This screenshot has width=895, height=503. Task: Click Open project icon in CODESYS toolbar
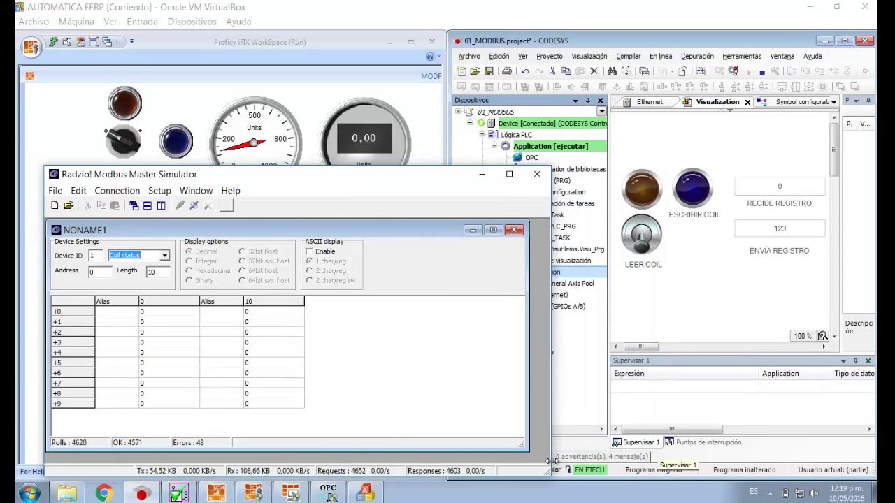pos(475,71)
